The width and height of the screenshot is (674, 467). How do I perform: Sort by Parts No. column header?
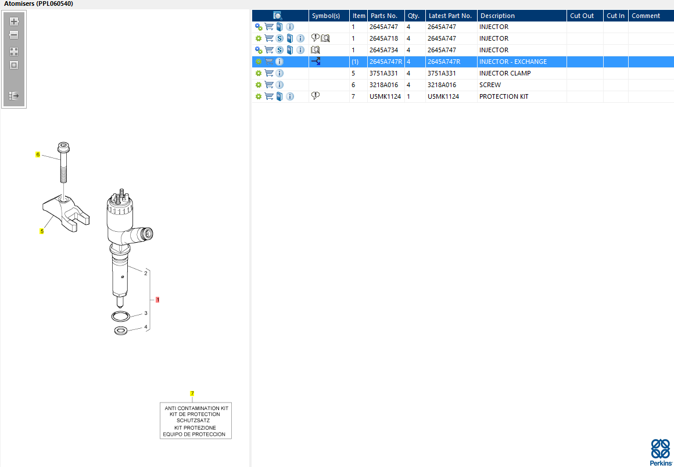386,16
